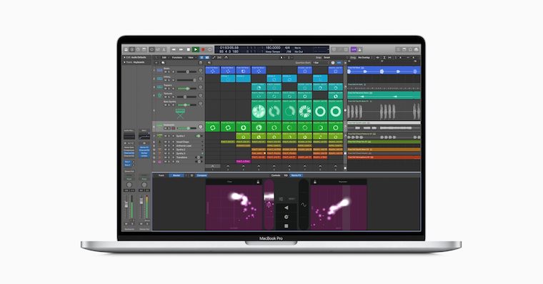Viewport: 543px width, 284px height.
Task: Click the Rewind transport button
Action: 174,49
